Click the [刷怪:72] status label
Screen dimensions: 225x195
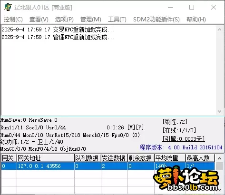pyautogui.click(x=175, y=122)
